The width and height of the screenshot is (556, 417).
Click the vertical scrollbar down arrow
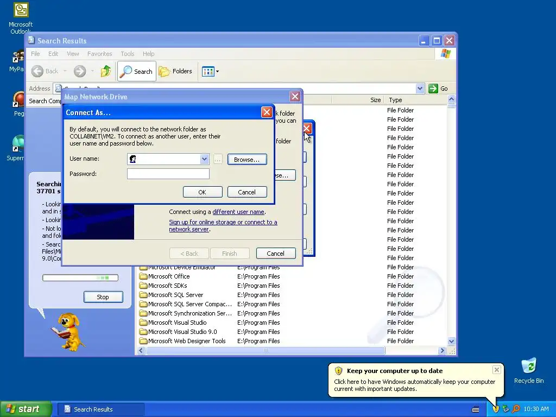coord(451,342)
